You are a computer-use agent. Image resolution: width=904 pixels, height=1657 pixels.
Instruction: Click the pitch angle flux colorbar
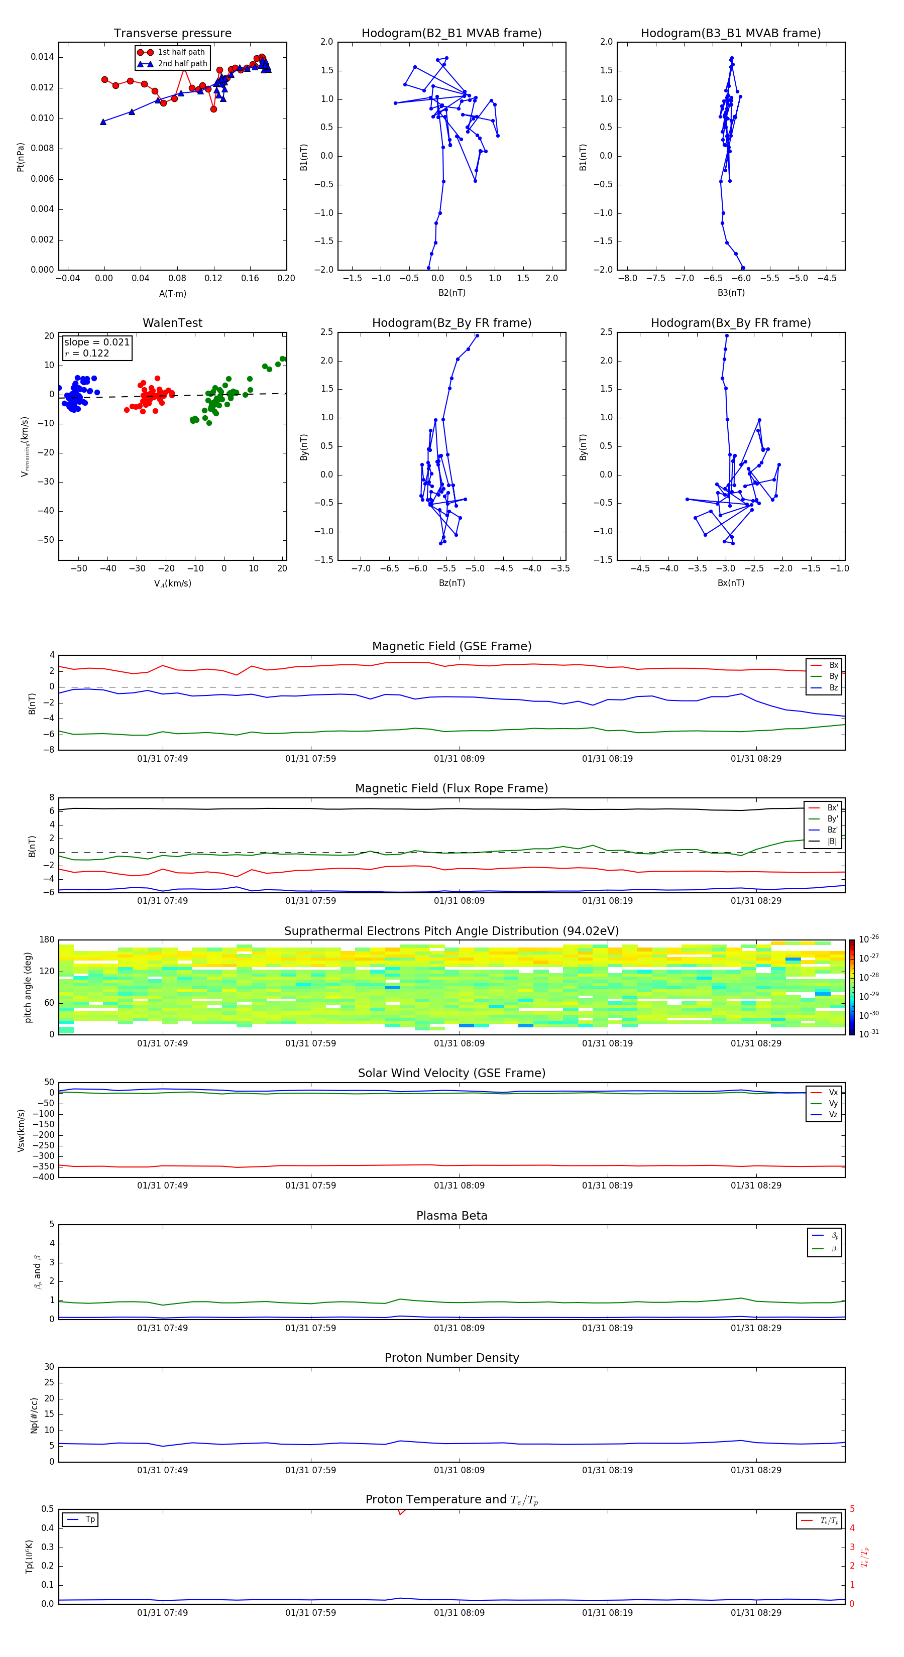(852, 987)
